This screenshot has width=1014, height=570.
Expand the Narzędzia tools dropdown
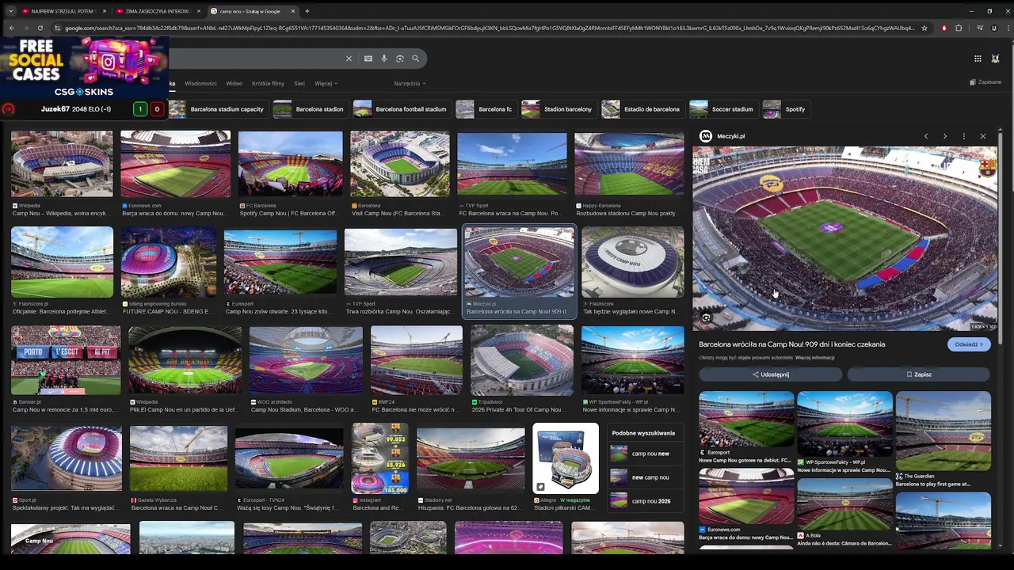tap(410, 83)
